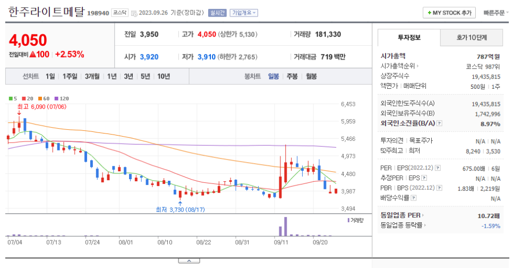Click the 52주최고 value 8,240

point(473,152)
